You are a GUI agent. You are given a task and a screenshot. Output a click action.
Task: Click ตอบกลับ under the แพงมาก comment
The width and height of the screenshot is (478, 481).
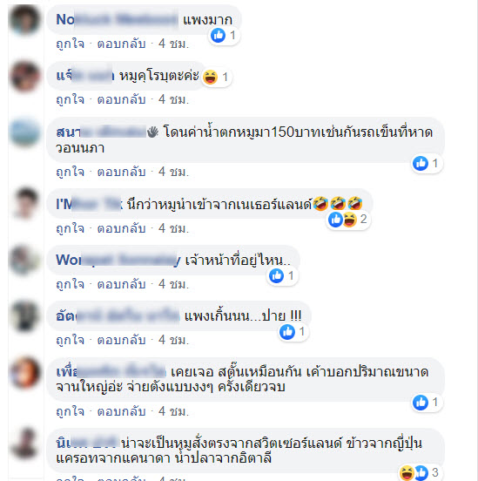pos(121,44)
